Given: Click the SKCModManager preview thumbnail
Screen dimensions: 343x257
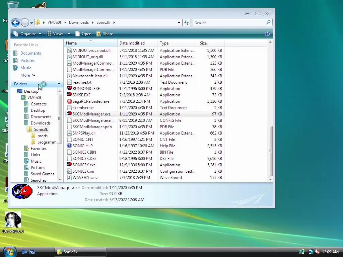Looking at the screenshot, I should tap(22, 191).
